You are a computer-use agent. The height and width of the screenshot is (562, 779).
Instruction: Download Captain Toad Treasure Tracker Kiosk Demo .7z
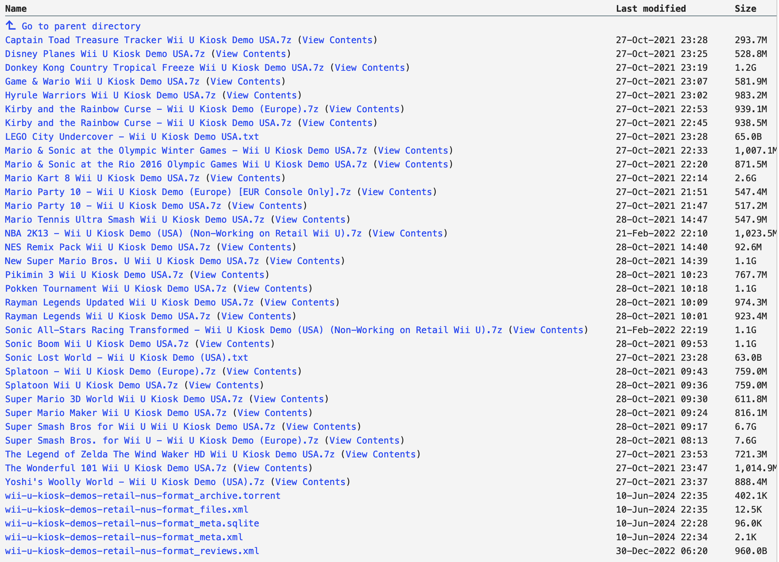tap(148, 40)
